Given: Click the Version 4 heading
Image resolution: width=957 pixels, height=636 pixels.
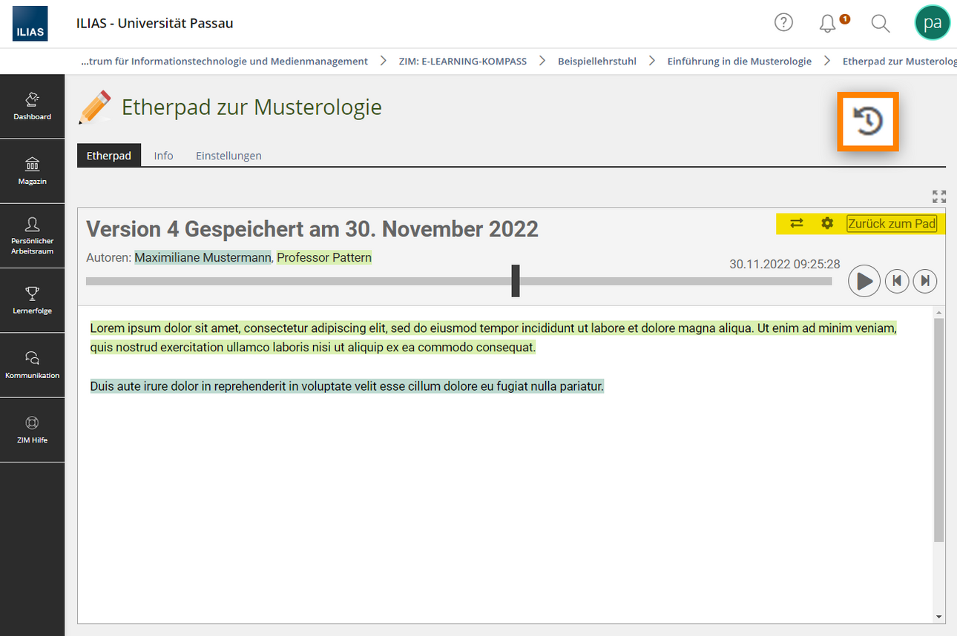Looking at the screenshot, I should (312, 228).
